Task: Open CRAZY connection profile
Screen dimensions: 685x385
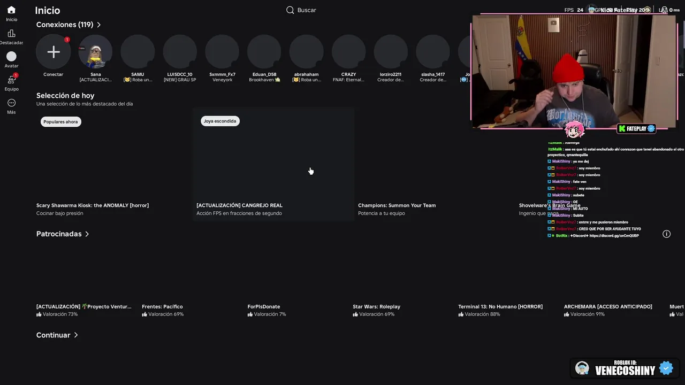Action: pyautogui.click(x=348, y=52)
